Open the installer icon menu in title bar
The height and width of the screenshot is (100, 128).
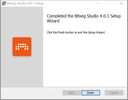coord(4,3)
